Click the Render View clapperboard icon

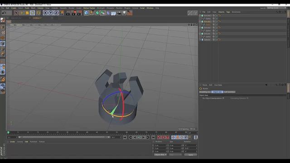(68, 13)
